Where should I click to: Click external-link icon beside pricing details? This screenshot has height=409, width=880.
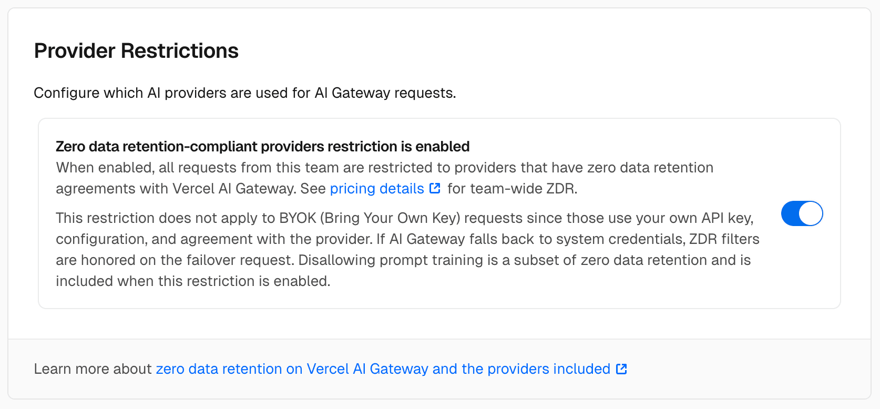[435, 188]
